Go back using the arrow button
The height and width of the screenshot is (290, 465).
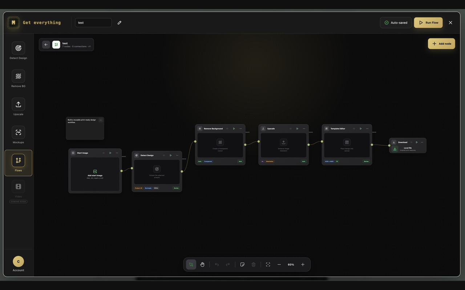46,45
